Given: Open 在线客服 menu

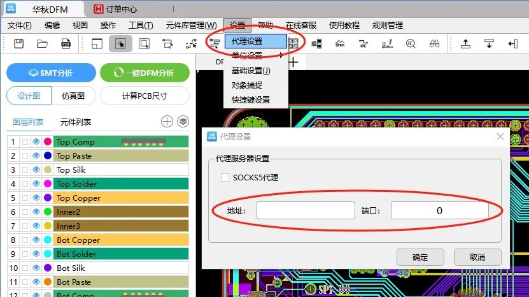Looking at the screenshot, I should (x=301, y=25).
